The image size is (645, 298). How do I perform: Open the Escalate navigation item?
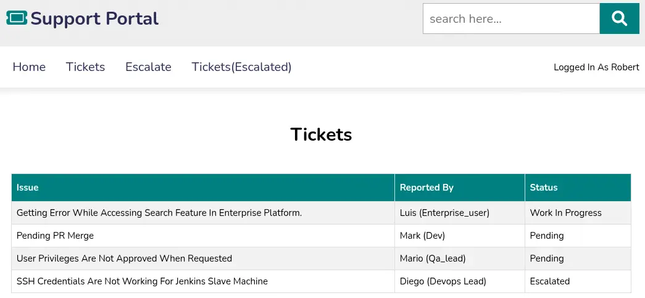click(x=148, y=67)
